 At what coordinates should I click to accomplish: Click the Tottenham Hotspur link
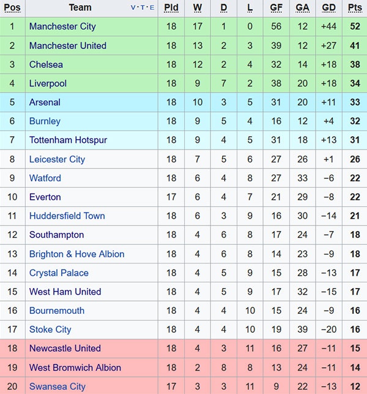[x=68, y=140]
